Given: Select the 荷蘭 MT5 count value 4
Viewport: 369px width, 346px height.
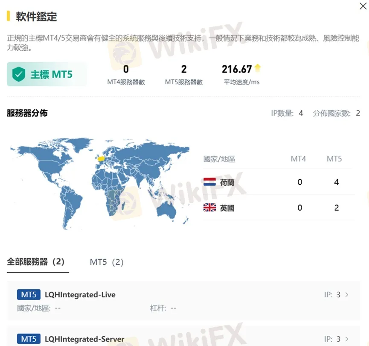Looking at the screenshot, I should 336,181.
